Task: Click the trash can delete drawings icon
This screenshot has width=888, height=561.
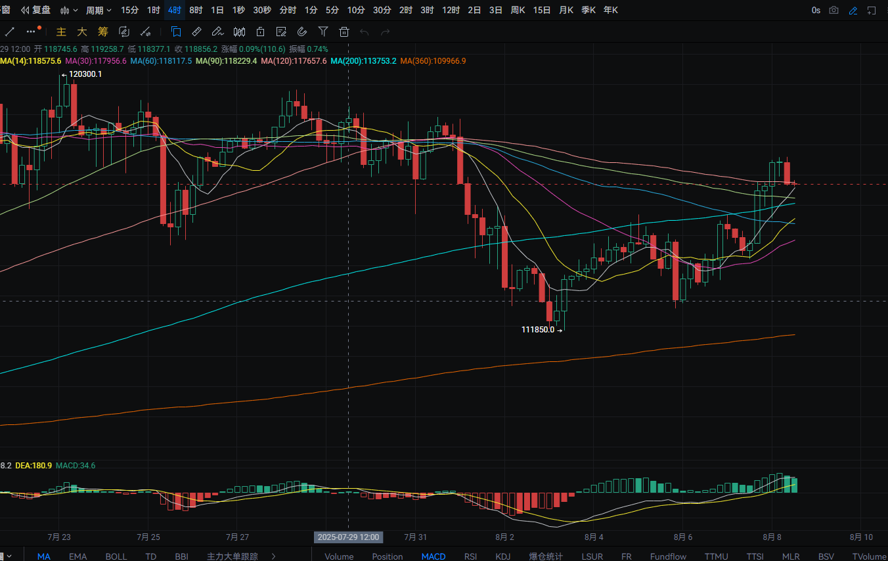Action: pos(344,31)
